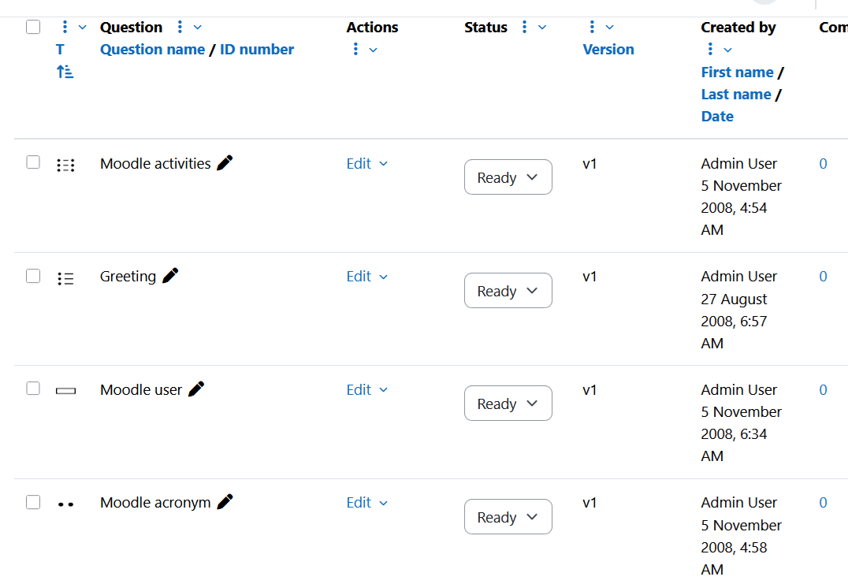Open column options menu beside Question header
Screen dimensions: 848x584
(180, 27)
